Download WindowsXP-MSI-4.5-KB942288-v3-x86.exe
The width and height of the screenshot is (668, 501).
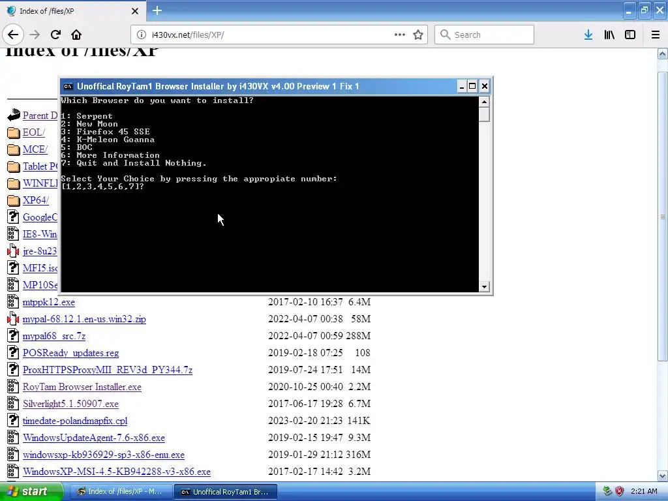[117, 472]
